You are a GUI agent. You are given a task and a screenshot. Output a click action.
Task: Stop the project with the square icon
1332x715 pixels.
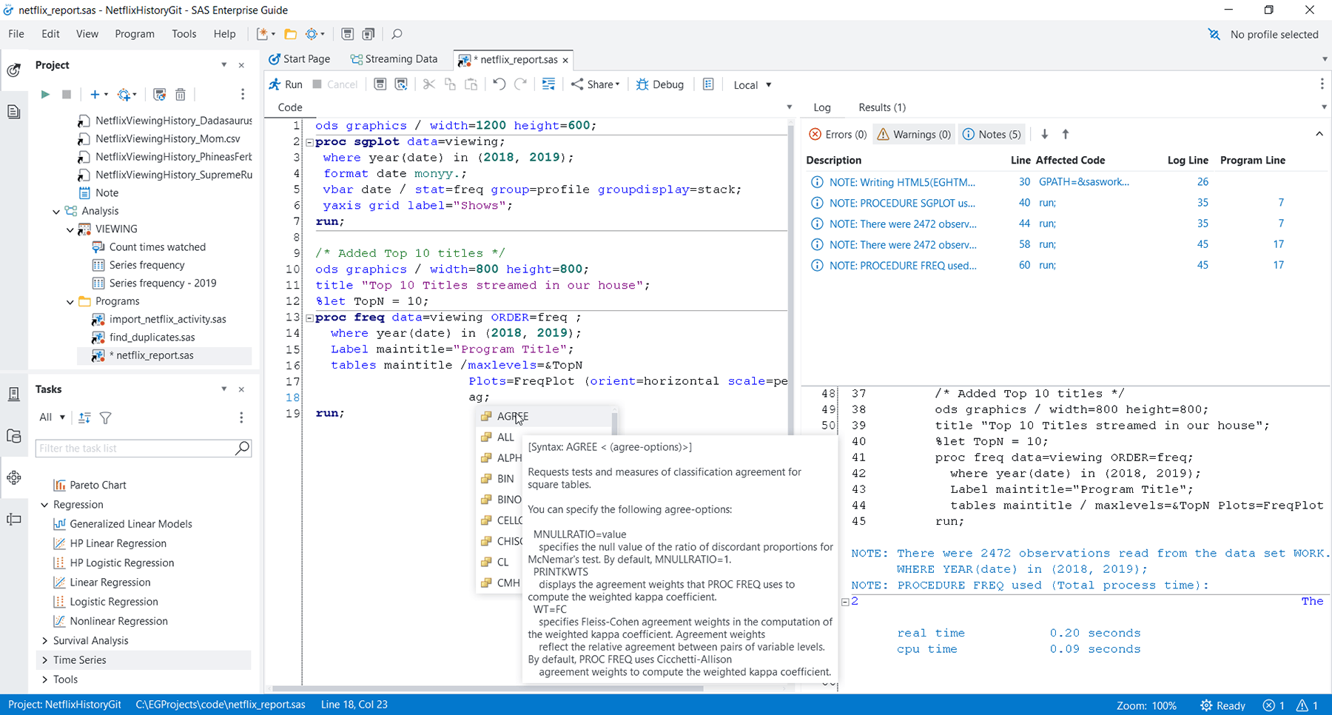(x=66, y=94)
